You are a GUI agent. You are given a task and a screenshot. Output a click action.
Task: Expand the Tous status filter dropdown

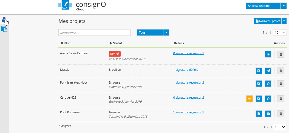[x=166, y=32]
